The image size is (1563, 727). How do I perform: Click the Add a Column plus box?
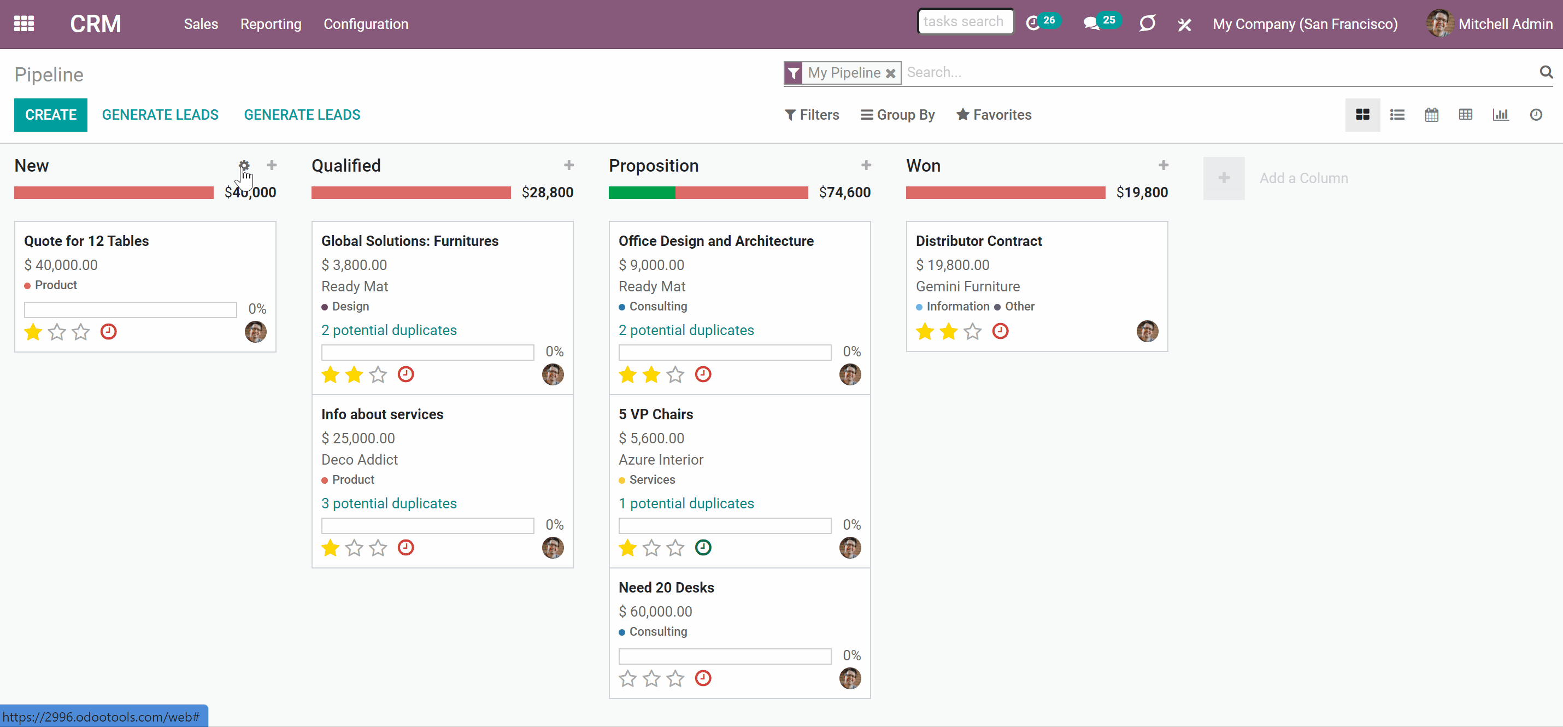click(1224, 178)
